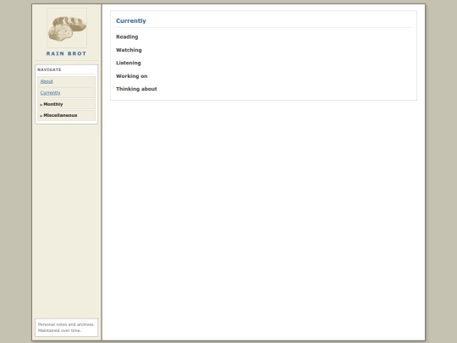Select the Working on heading
This screenshot has width=457, height=343.
coord(132,76)
